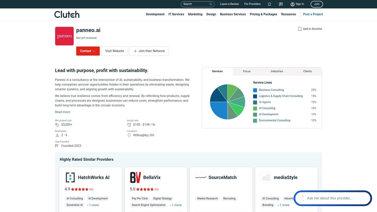
Task: Click the Add to Shortlist bookmark icon
Action: pyautogui.click(x=300, y=29)
